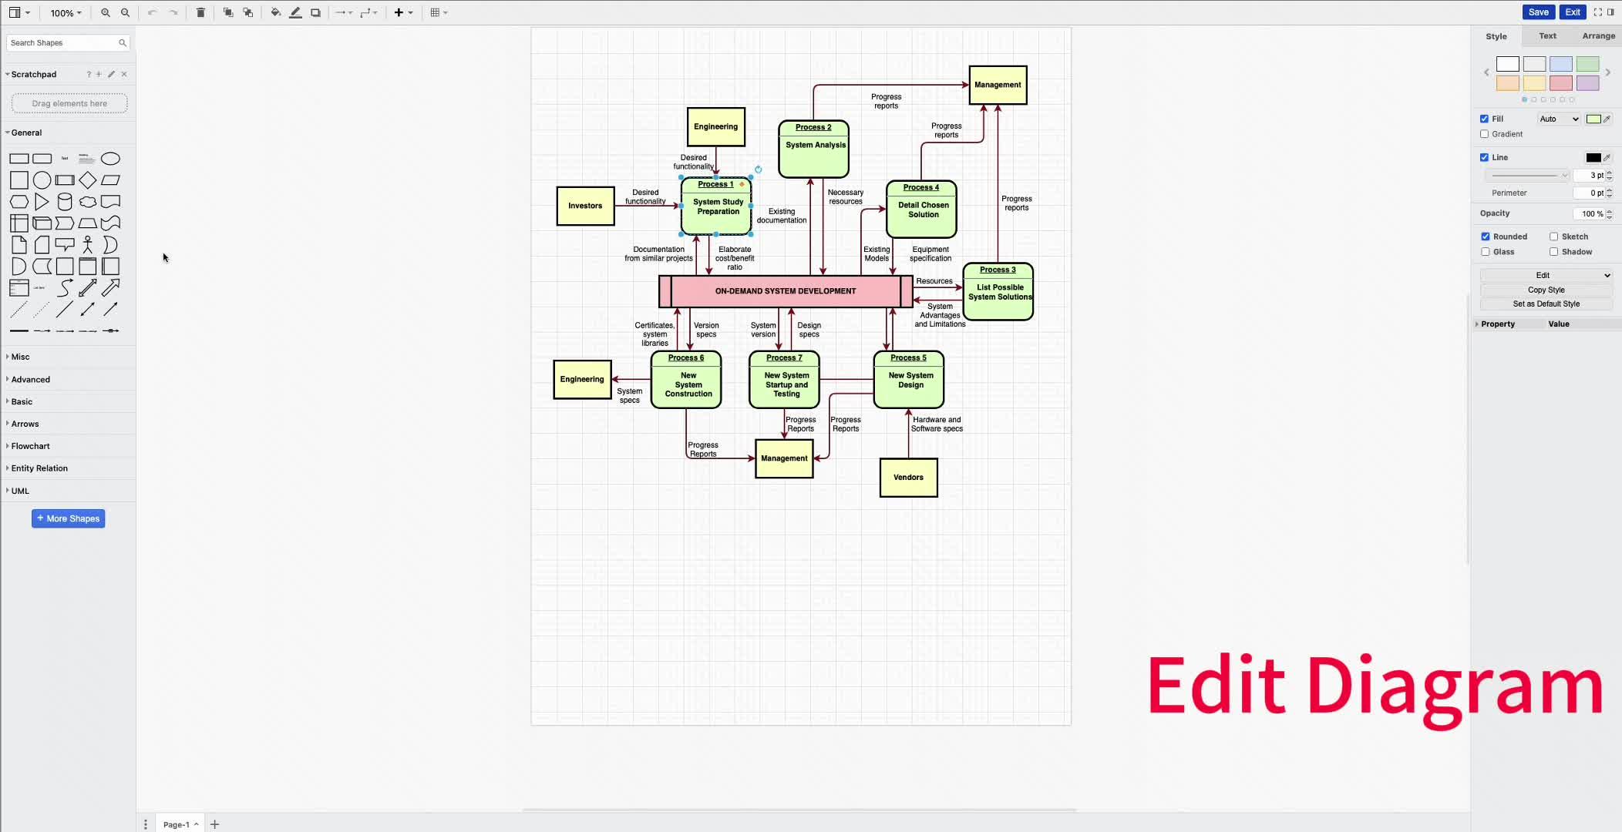Click the shadow toolbar icon
Image resolution: width=1622 pixels, height=832 pixels.
coord(315,12)
